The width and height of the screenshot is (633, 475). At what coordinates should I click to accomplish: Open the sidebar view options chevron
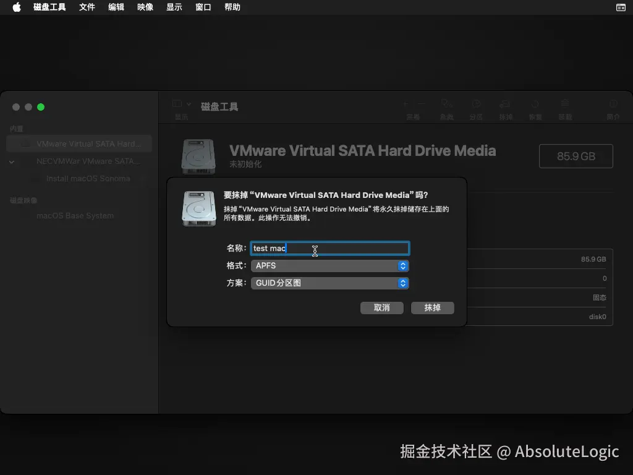(189, 104)
